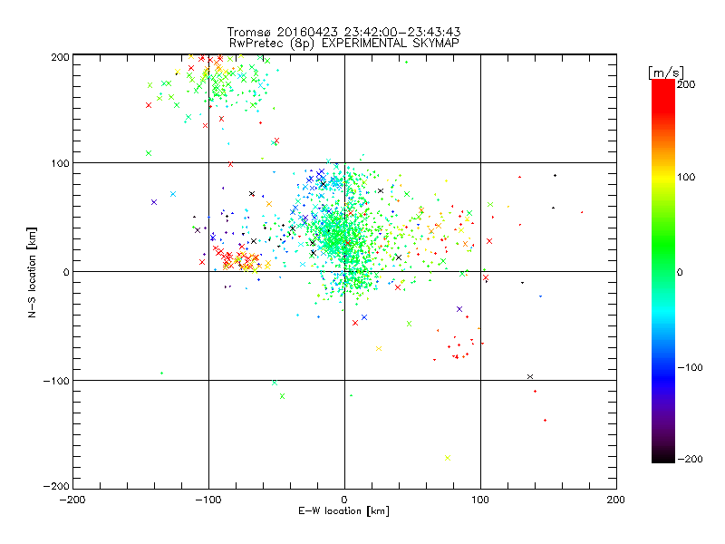Click the 'E-W location [km]' axis label
Screen dimensions: 725x544
[x=343, y=511]
